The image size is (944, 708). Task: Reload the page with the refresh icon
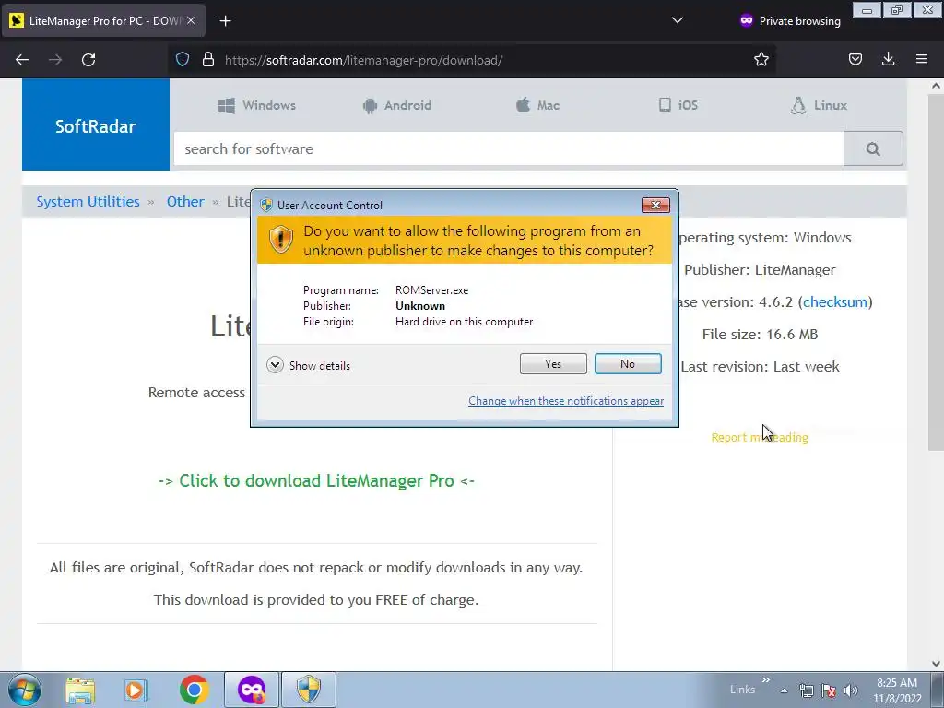pos(88,60)
